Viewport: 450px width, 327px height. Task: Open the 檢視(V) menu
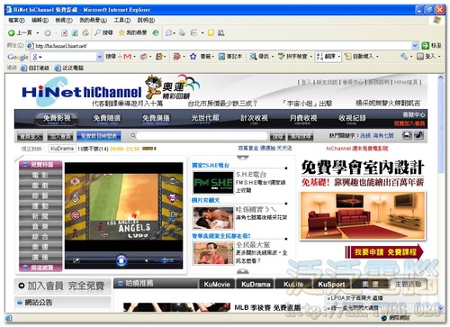coord(64,21)
